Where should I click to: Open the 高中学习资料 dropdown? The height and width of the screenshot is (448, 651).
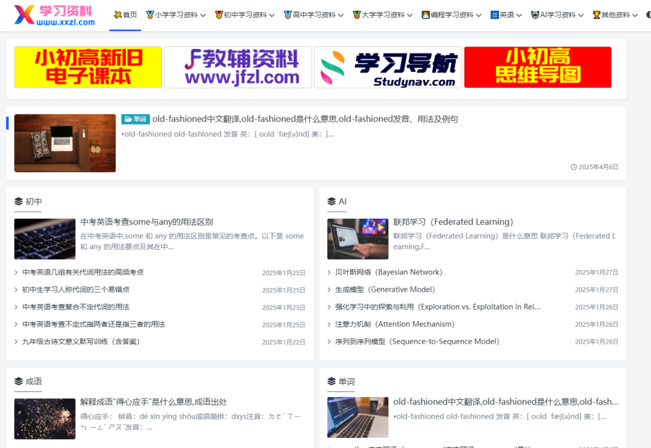pyautogui.click(x=313, y=15)
